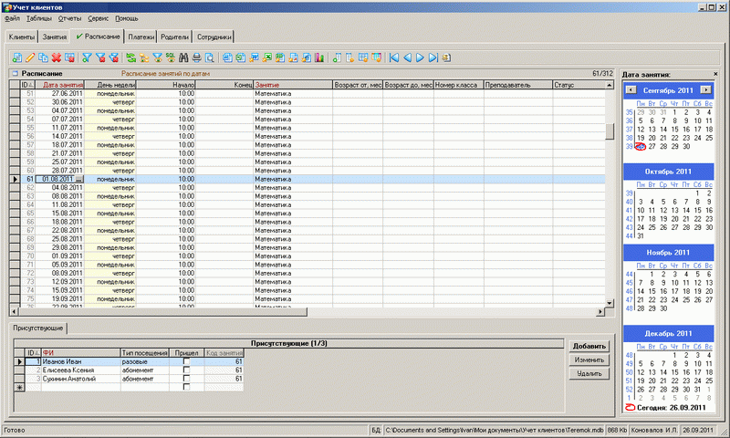Click the funnel filter icon
The height and width of the screenshot is (438, 730).
(87, 57)
